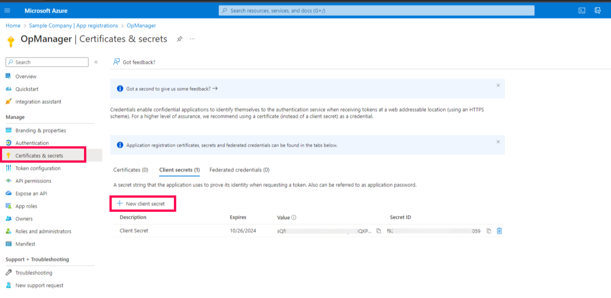Switch to the Certificates (0) tab
The height and width of the screenshot is (298, 611).
click(x=131, y=170)
